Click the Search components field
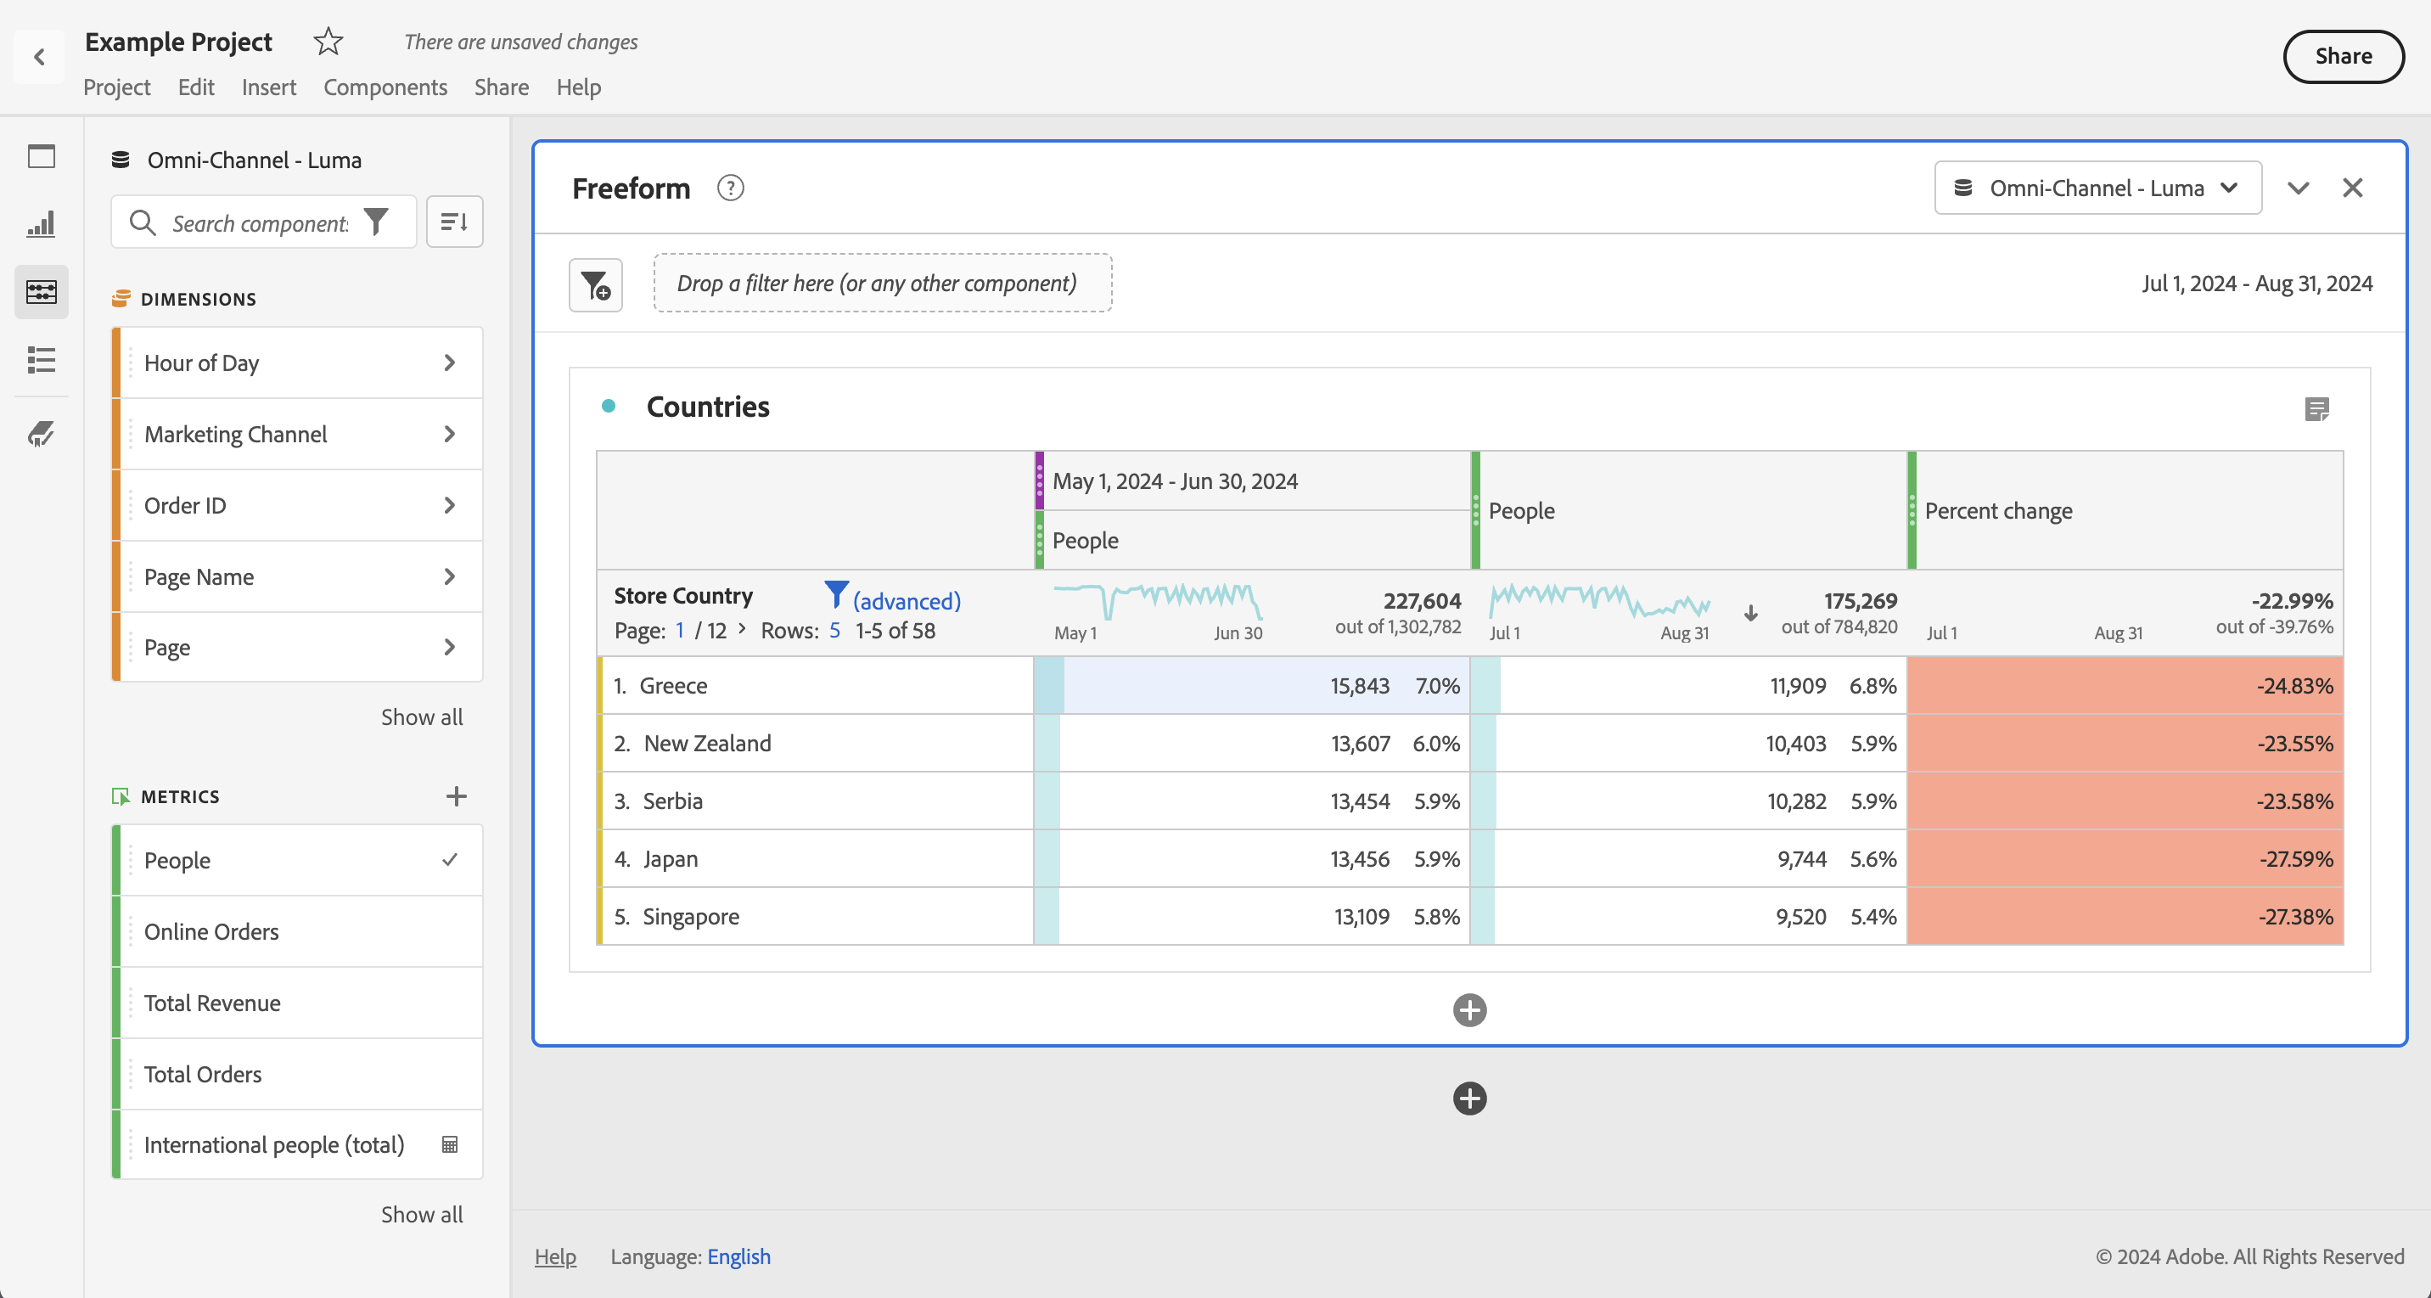Image resolution: width=2431 pixels, height=1298 pixels. point(259,222)
